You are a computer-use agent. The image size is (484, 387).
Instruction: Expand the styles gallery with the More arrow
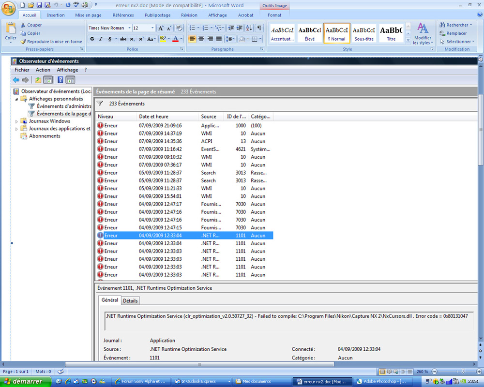click(408, 40)
